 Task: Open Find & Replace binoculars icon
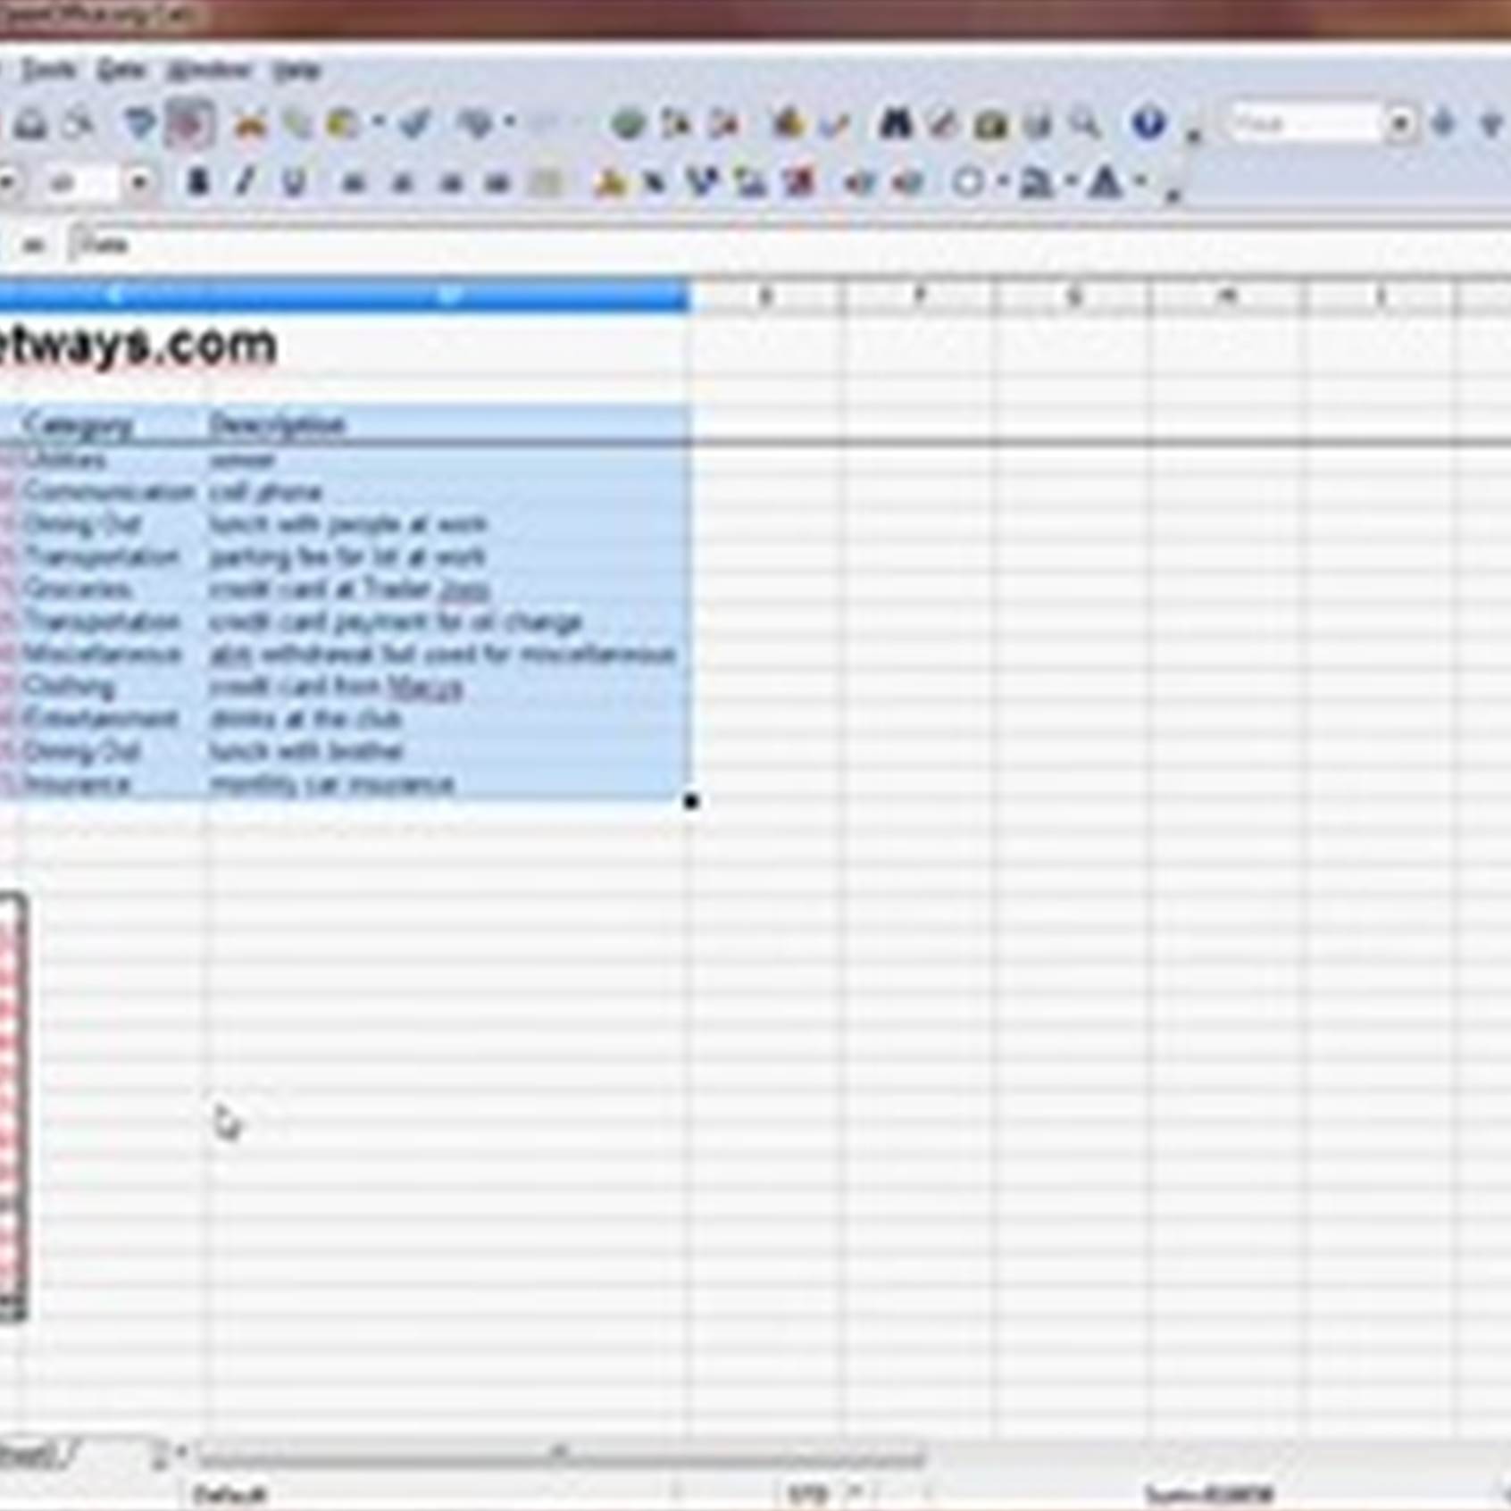pyautogui.click(x=897, y=124)
